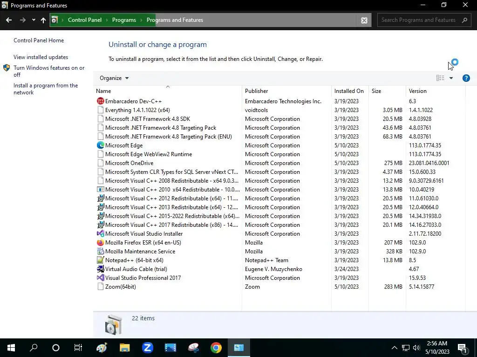The height and width of the screenshot is (357, 477).
Task: Click the 283 MB size cell
Action: pos(393,286)
